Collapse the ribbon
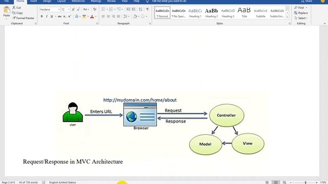 pyautogui.click(x=324, y=24)
